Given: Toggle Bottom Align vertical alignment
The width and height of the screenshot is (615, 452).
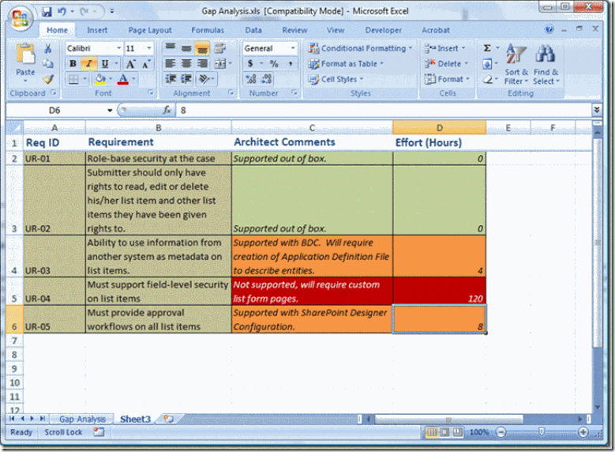Looking at the screenshot, I should pyautogui.click(x=202, y=48).
